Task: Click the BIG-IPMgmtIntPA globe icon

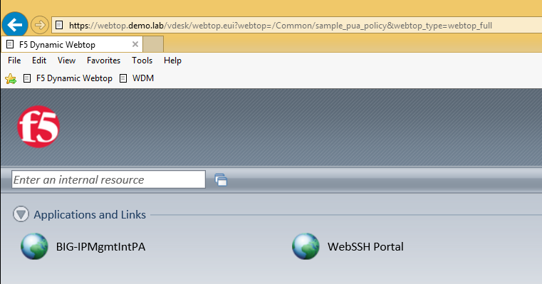Action: click(34, 246)
